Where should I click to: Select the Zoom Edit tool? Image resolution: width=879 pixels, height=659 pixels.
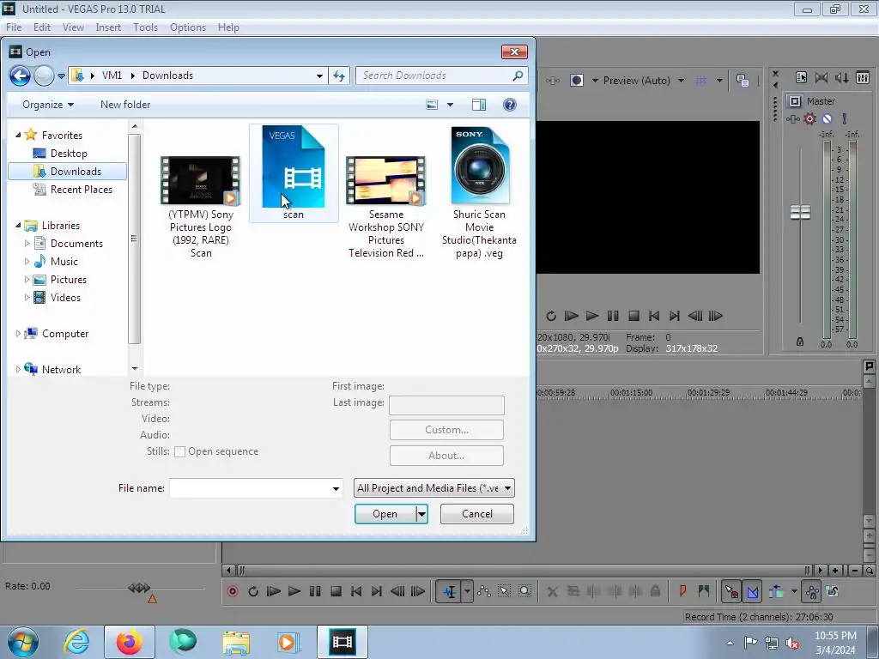point(524,591)
